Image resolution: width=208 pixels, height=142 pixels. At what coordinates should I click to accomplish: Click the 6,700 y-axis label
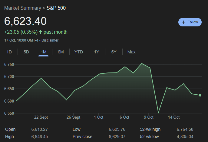click(9, 77)
